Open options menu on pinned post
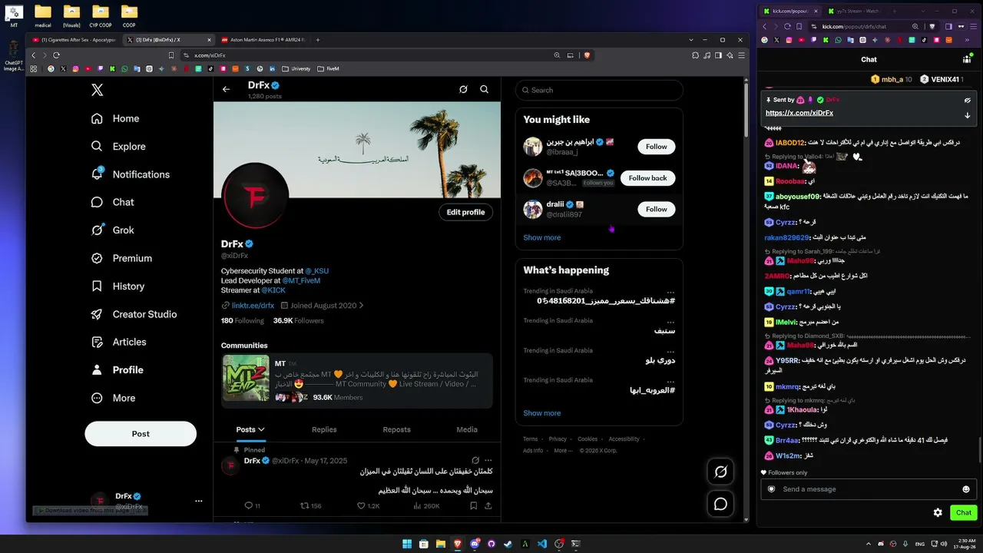The height and width of the screenshot is (553, 983). tap(488, 461)
